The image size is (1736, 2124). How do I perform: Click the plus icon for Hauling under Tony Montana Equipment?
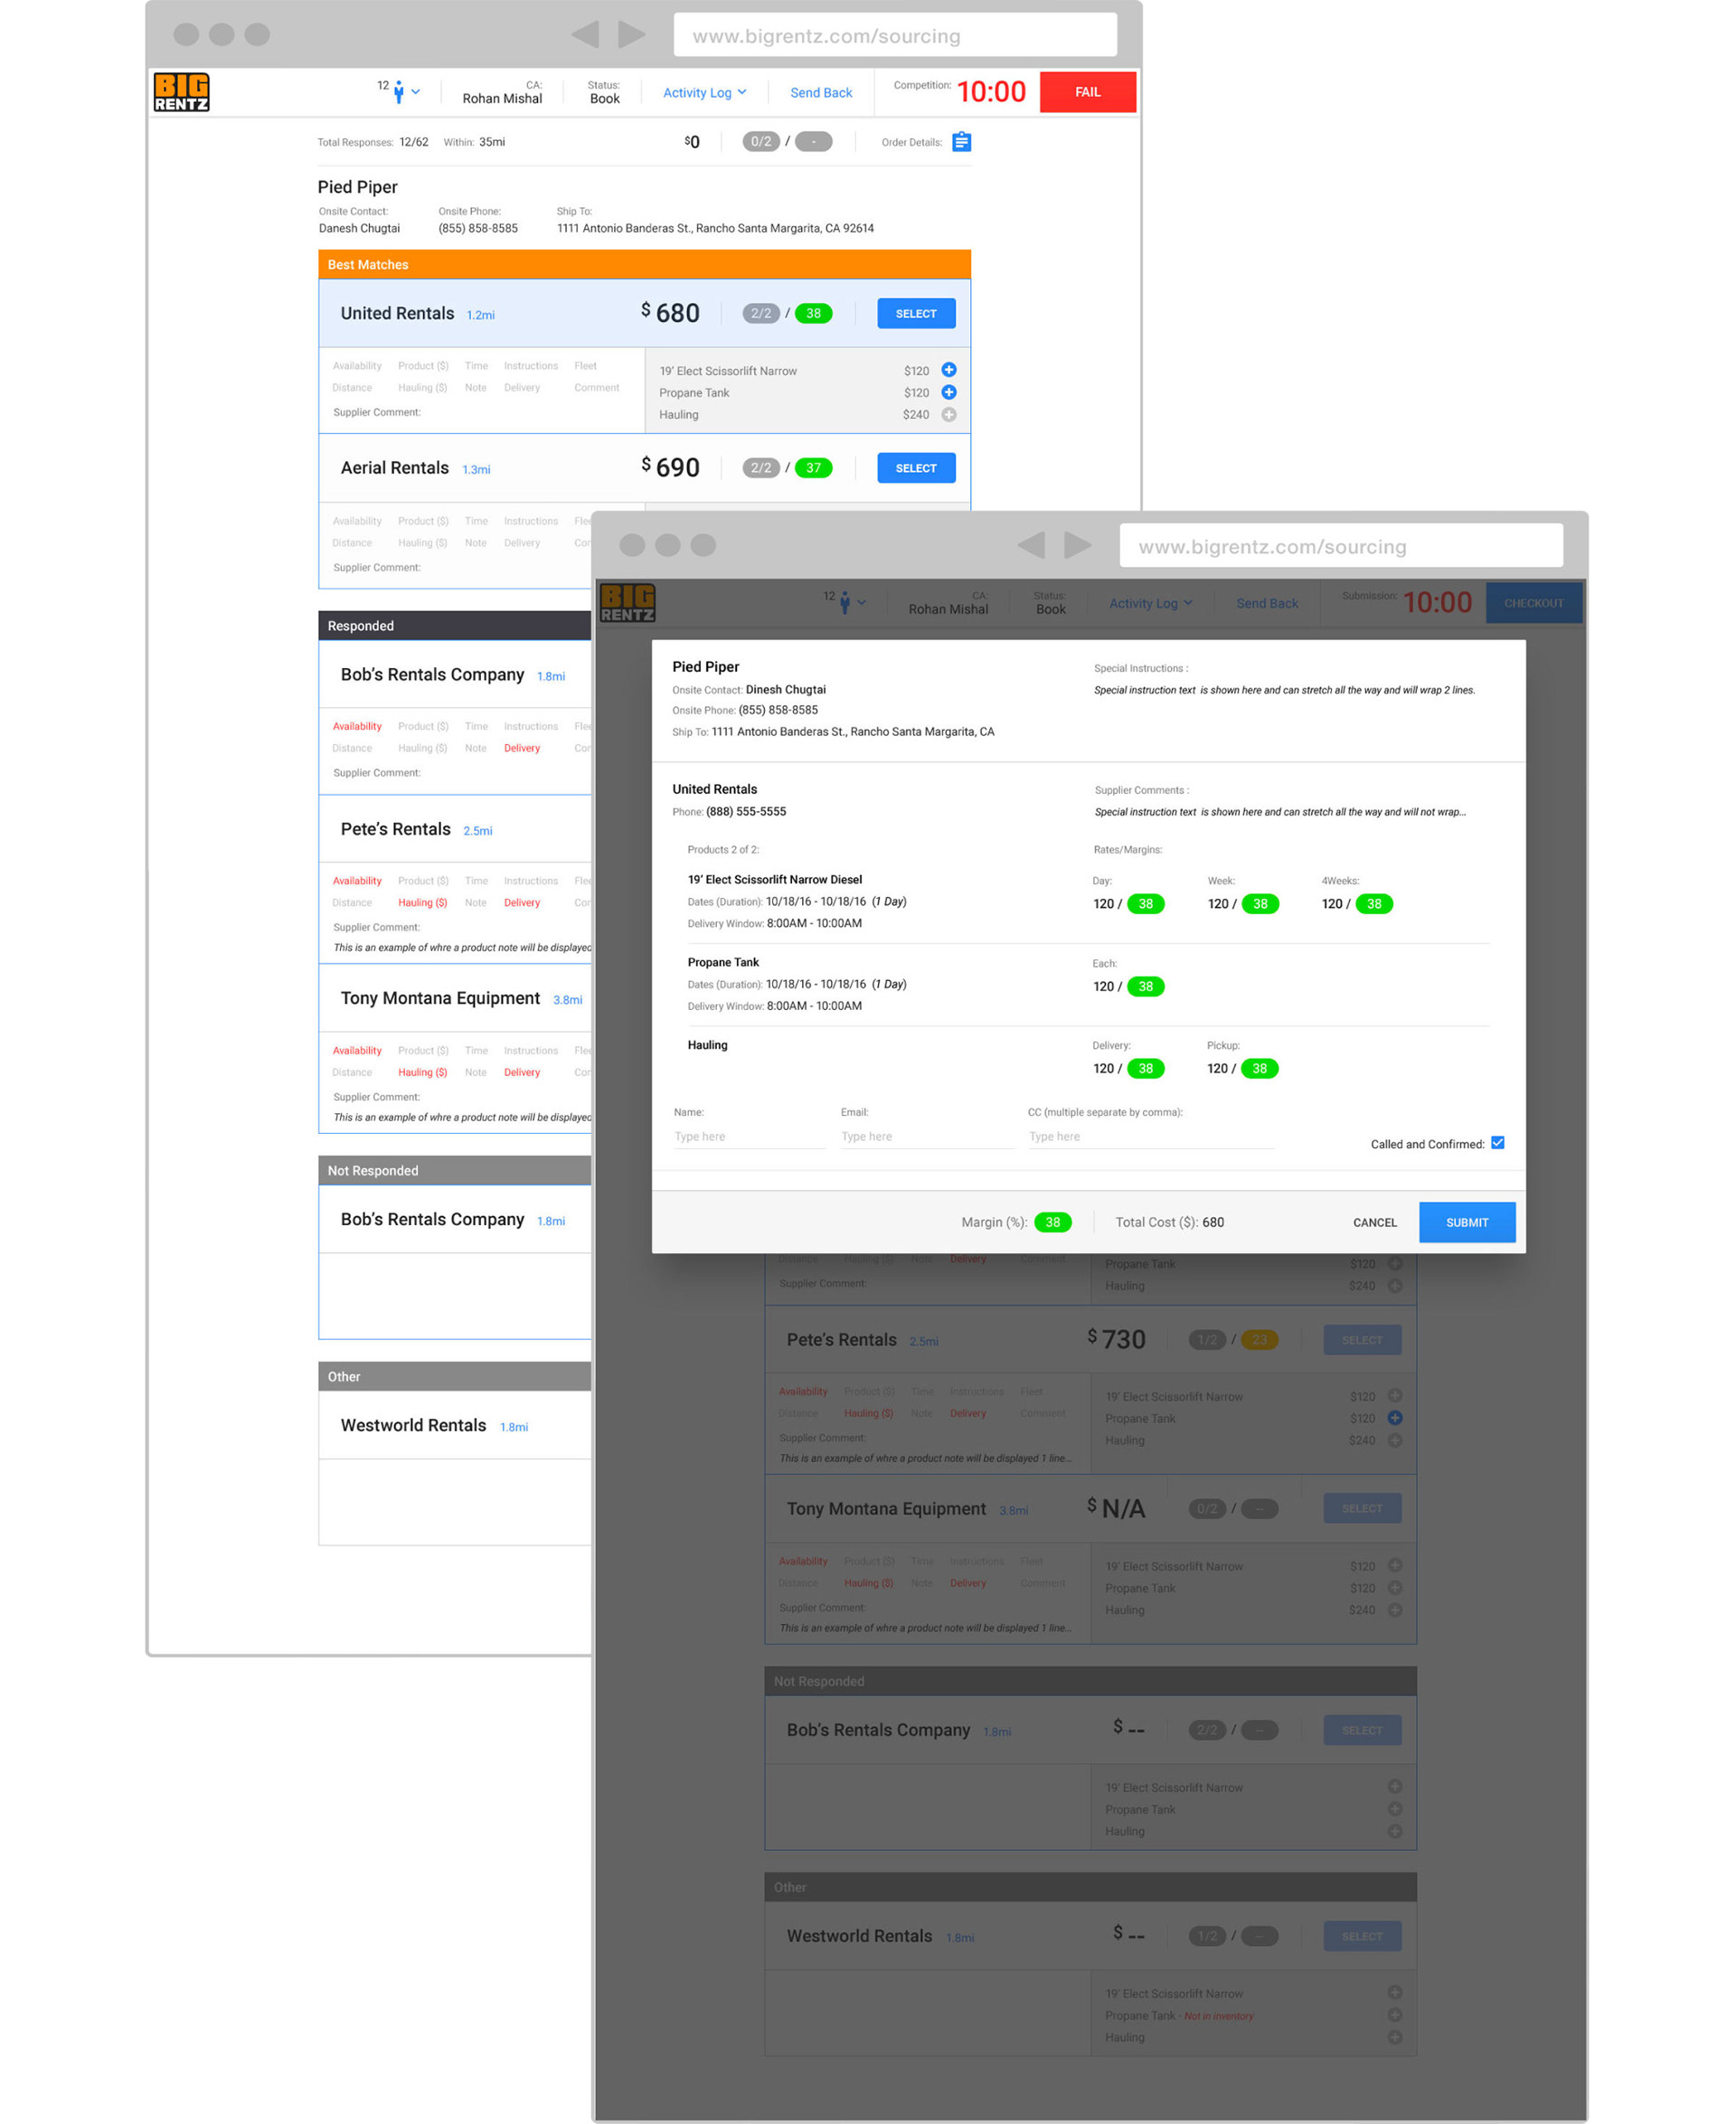pyautogui.click(x=1395, y=1610)
